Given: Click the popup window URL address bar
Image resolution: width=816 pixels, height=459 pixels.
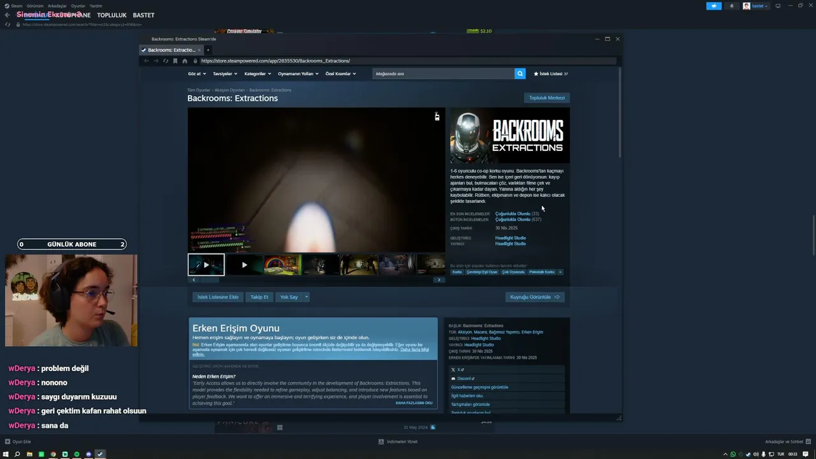Looking at the screenshot, I should point(408,61).
